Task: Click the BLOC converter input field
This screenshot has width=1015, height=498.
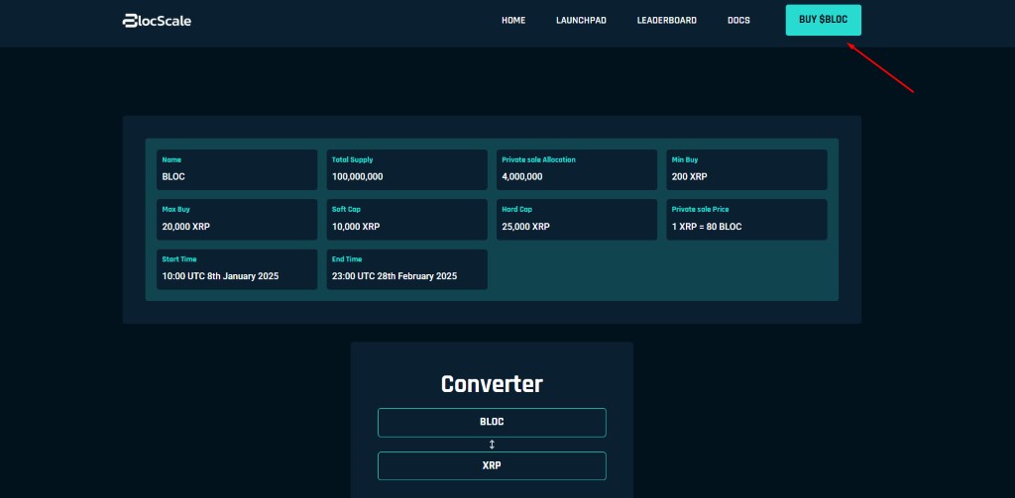Action: click(x=492, y=422)
